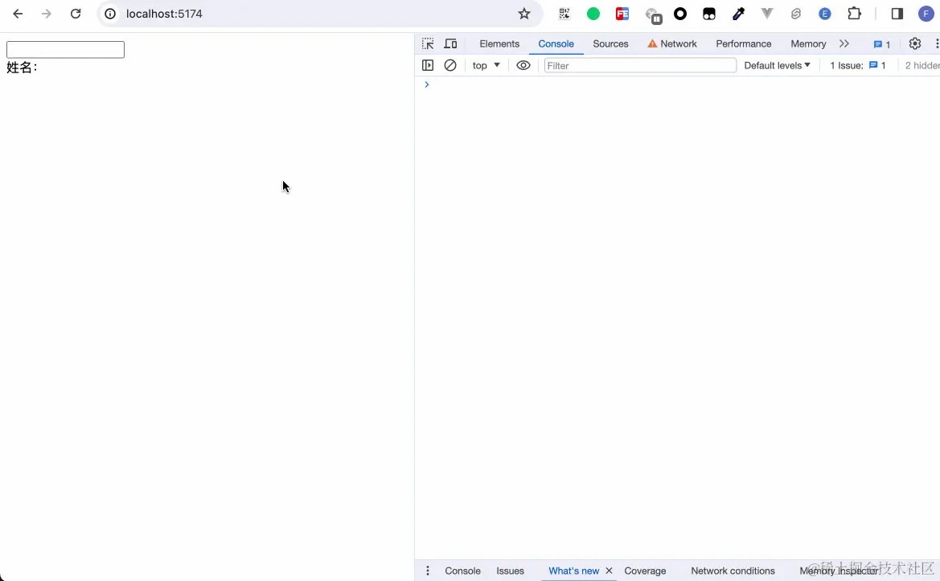Reload the localhost page
Viewport: 940px width, 581px height.
76,14
